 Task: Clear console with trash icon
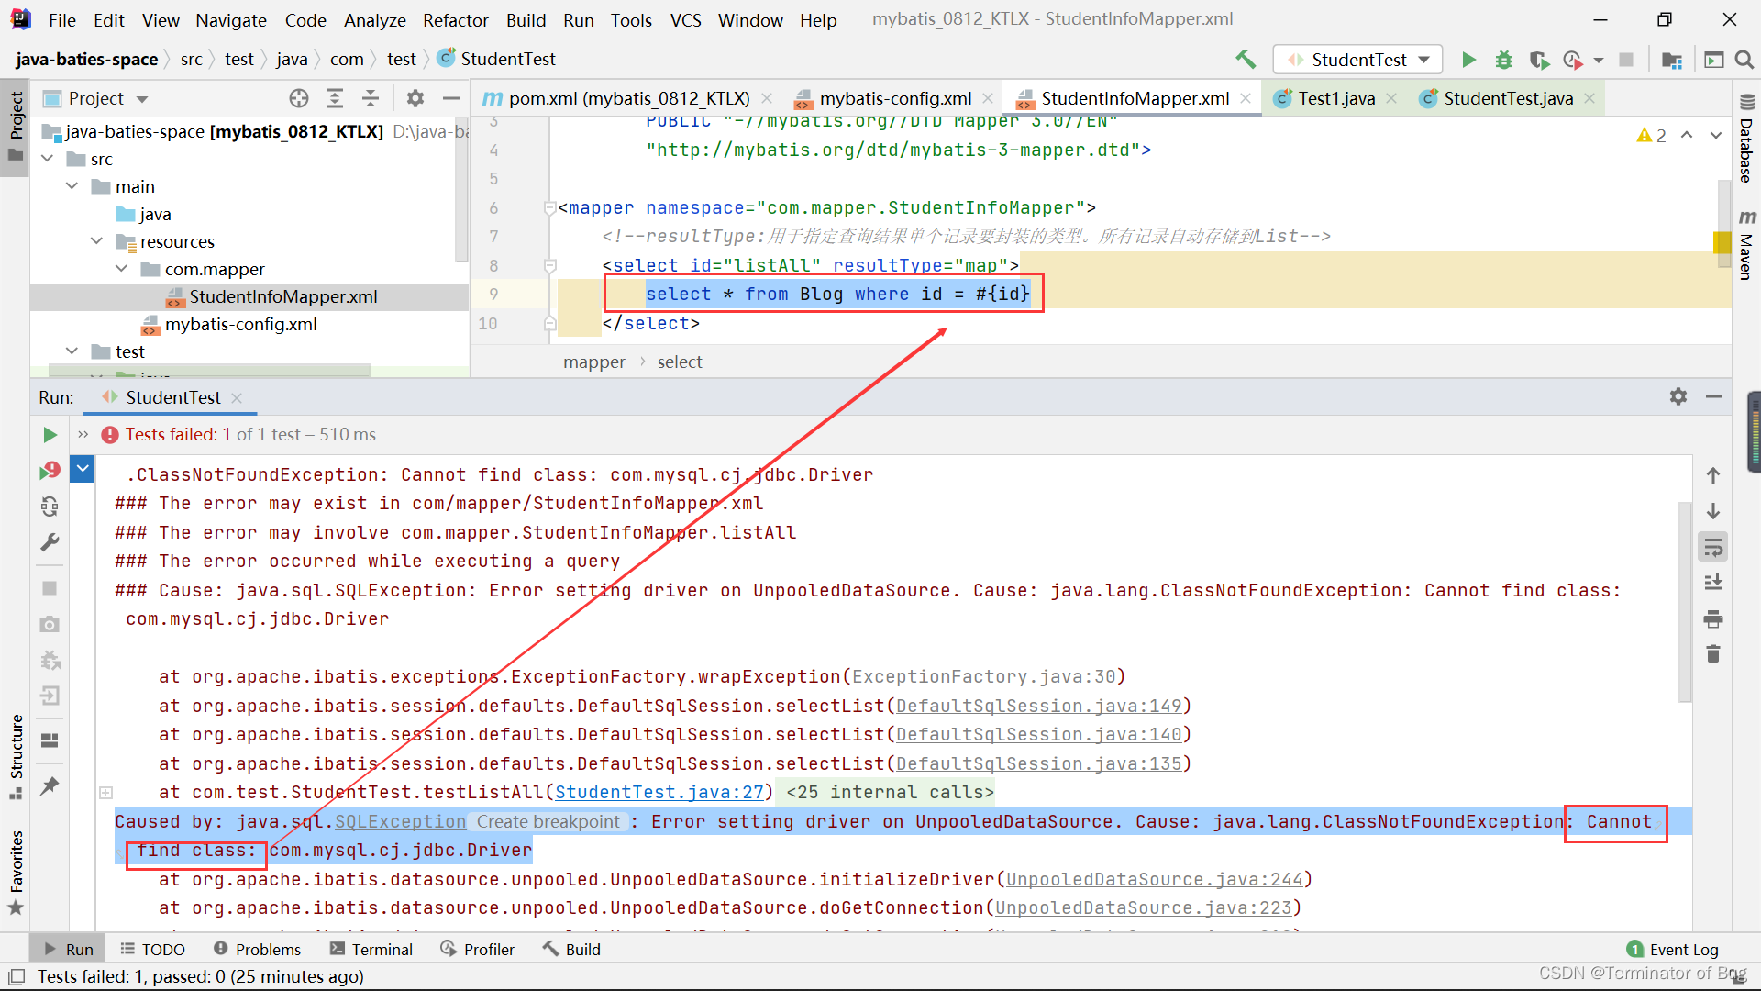1713,654
